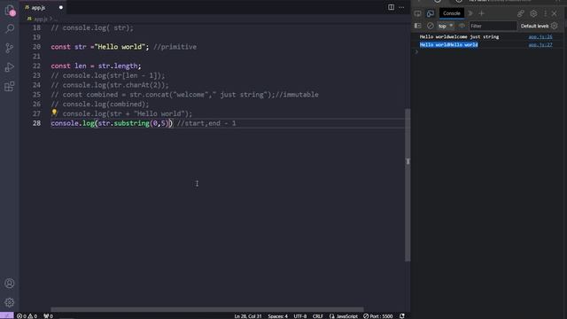This screenshot has width=567, height=319.
Task: Open the Manage gear in the activity bar
Action: (x=10, y=302)
